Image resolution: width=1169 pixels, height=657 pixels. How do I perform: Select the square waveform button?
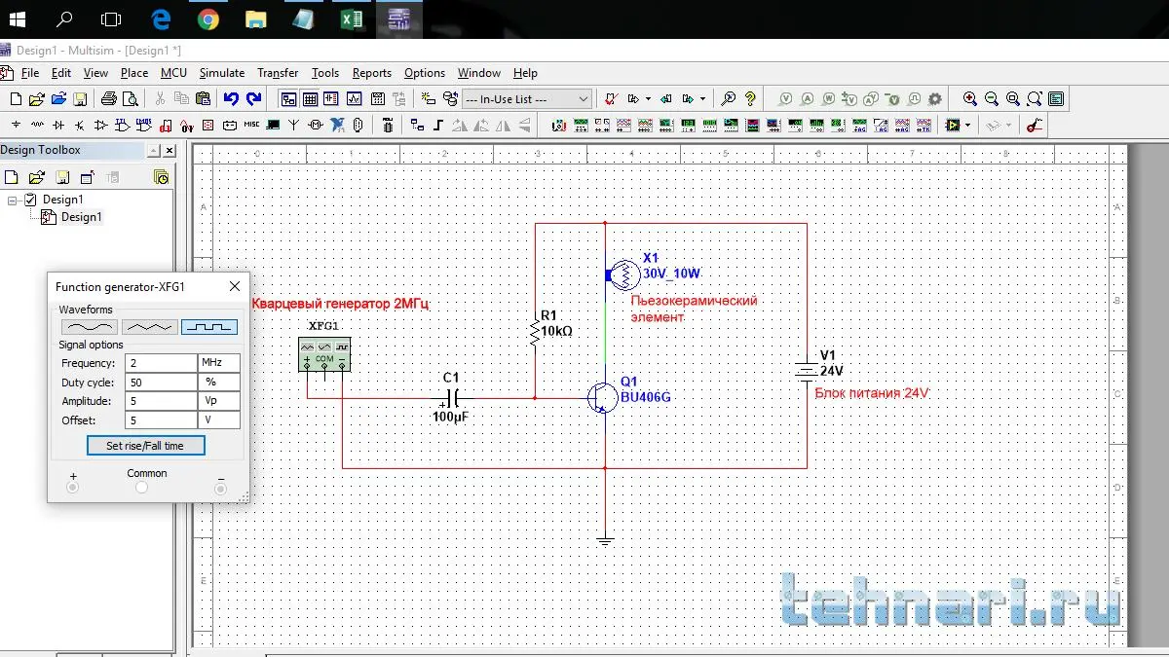(209, 327)
